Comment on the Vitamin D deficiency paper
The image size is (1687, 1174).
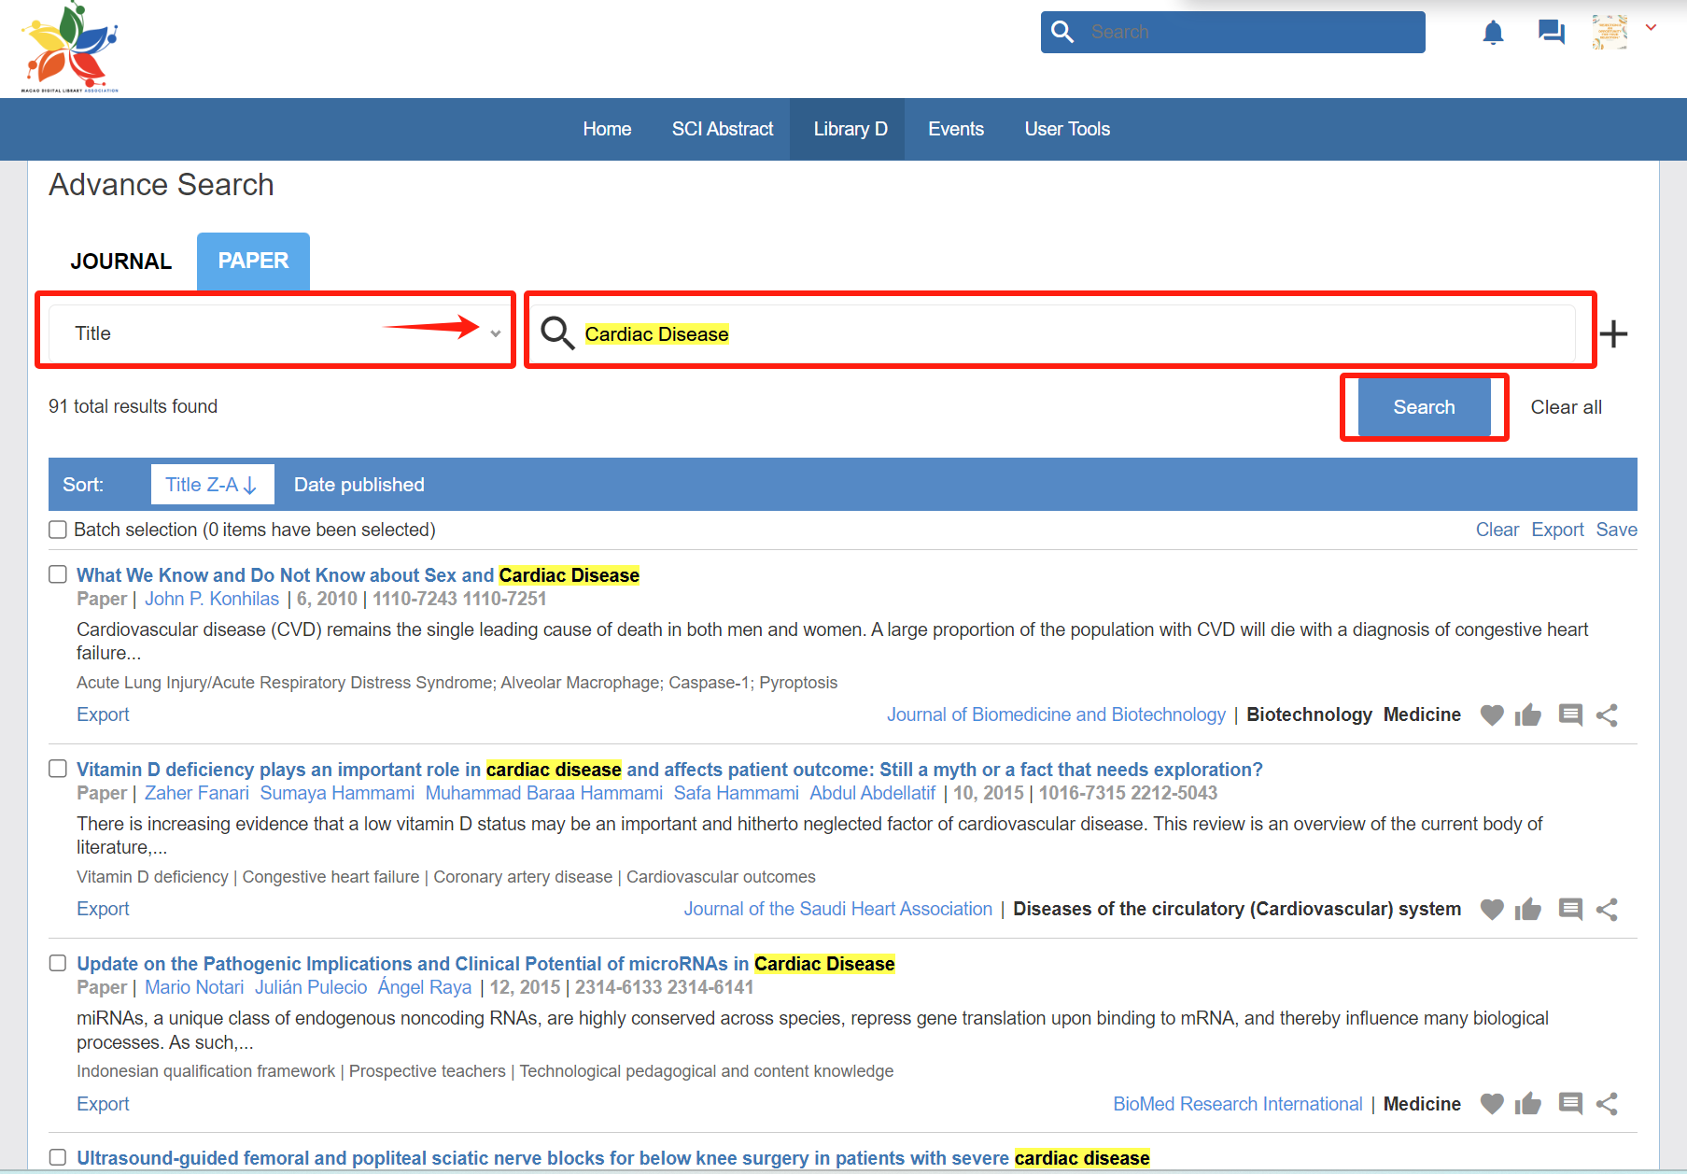click(1570, 910)
